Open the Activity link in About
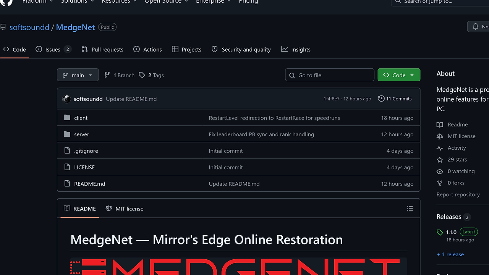 click(x=452, y=148)
